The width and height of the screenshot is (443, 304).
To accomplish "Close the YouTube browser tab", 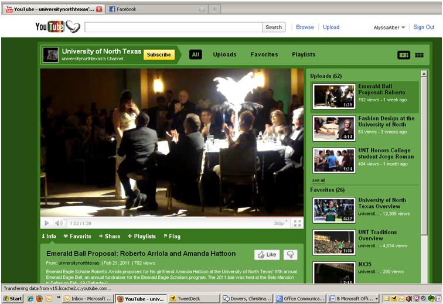I will point(99,9).
